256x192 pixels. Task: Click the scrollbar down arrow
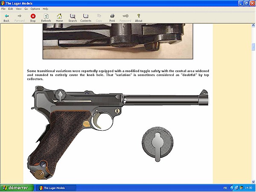(x=253, y=182)
